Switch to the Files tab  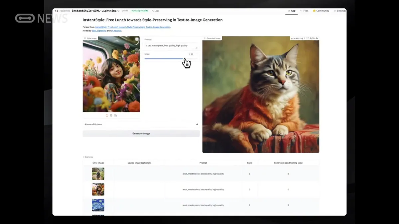304,11
